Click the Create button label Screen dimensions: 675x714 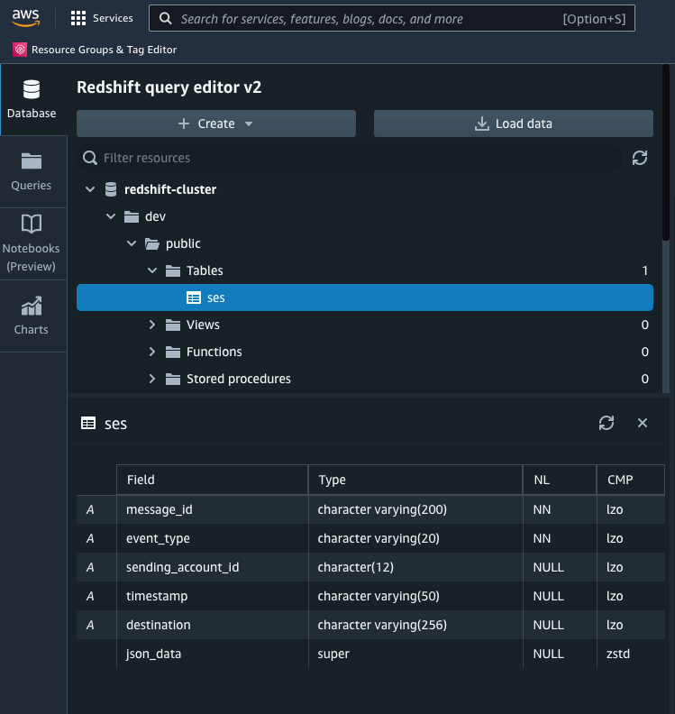[x=216, y=124]
